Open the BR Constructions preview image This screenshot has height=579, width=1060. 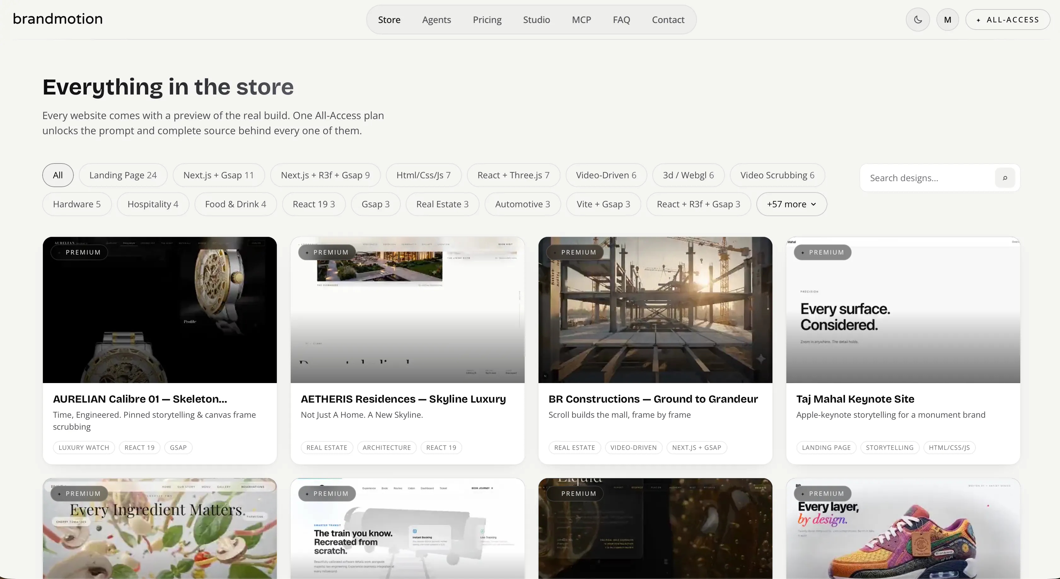[655, 310]
